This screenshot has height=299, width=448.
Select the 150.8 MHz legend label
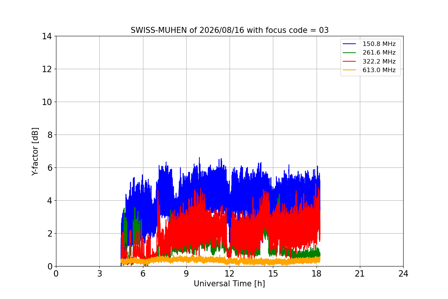point(379,44)
